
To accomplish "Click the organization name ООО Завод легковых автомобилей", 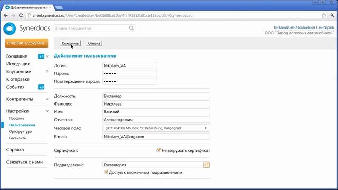I will coord(299,33).
